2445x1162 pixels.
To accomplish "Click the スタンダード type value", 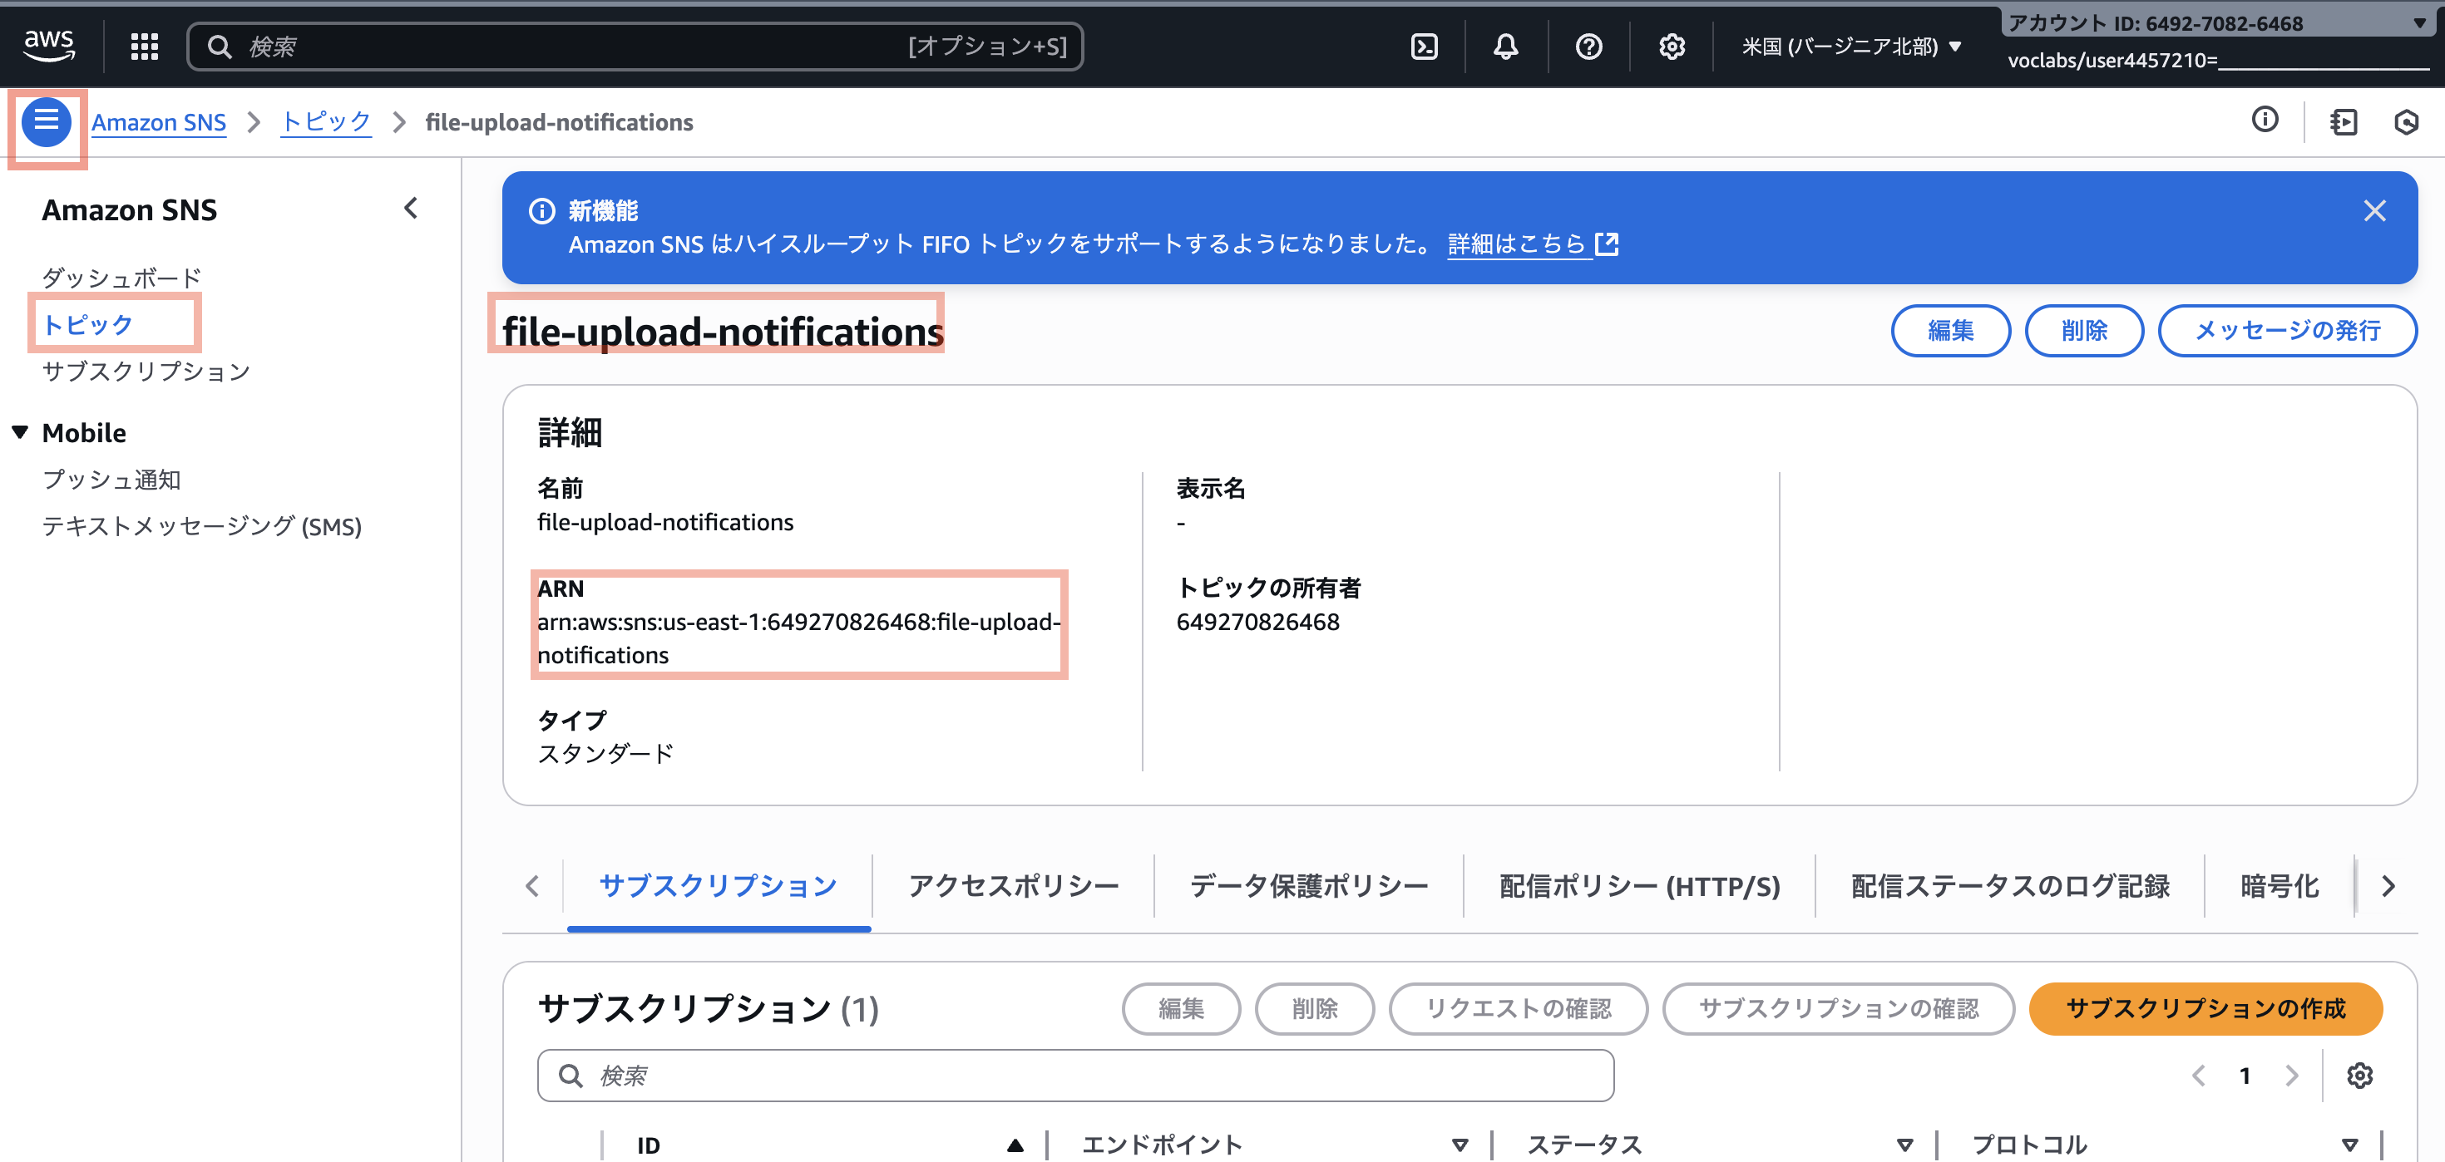I will [605, 754].
